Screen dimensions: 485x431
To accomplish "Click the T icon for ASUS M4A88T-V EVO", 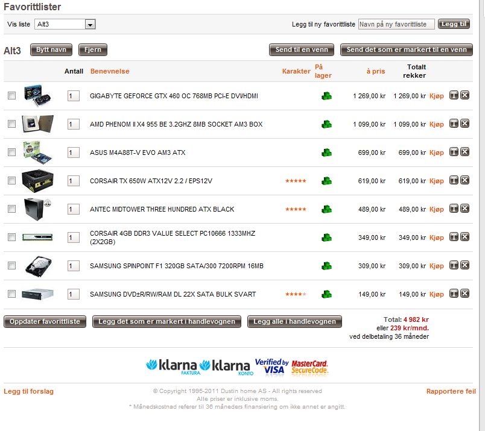I will click(454, 152).
